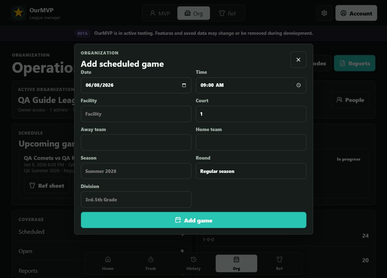The image size is (387, 278).
Task: Click the BETA badge in banner
Action: (x=83, y=33)
